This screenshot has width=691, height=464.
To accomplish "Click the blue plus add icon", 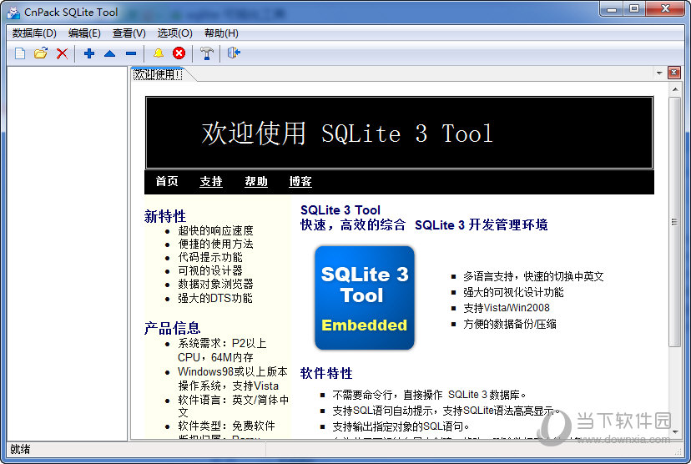I will 89,53.
